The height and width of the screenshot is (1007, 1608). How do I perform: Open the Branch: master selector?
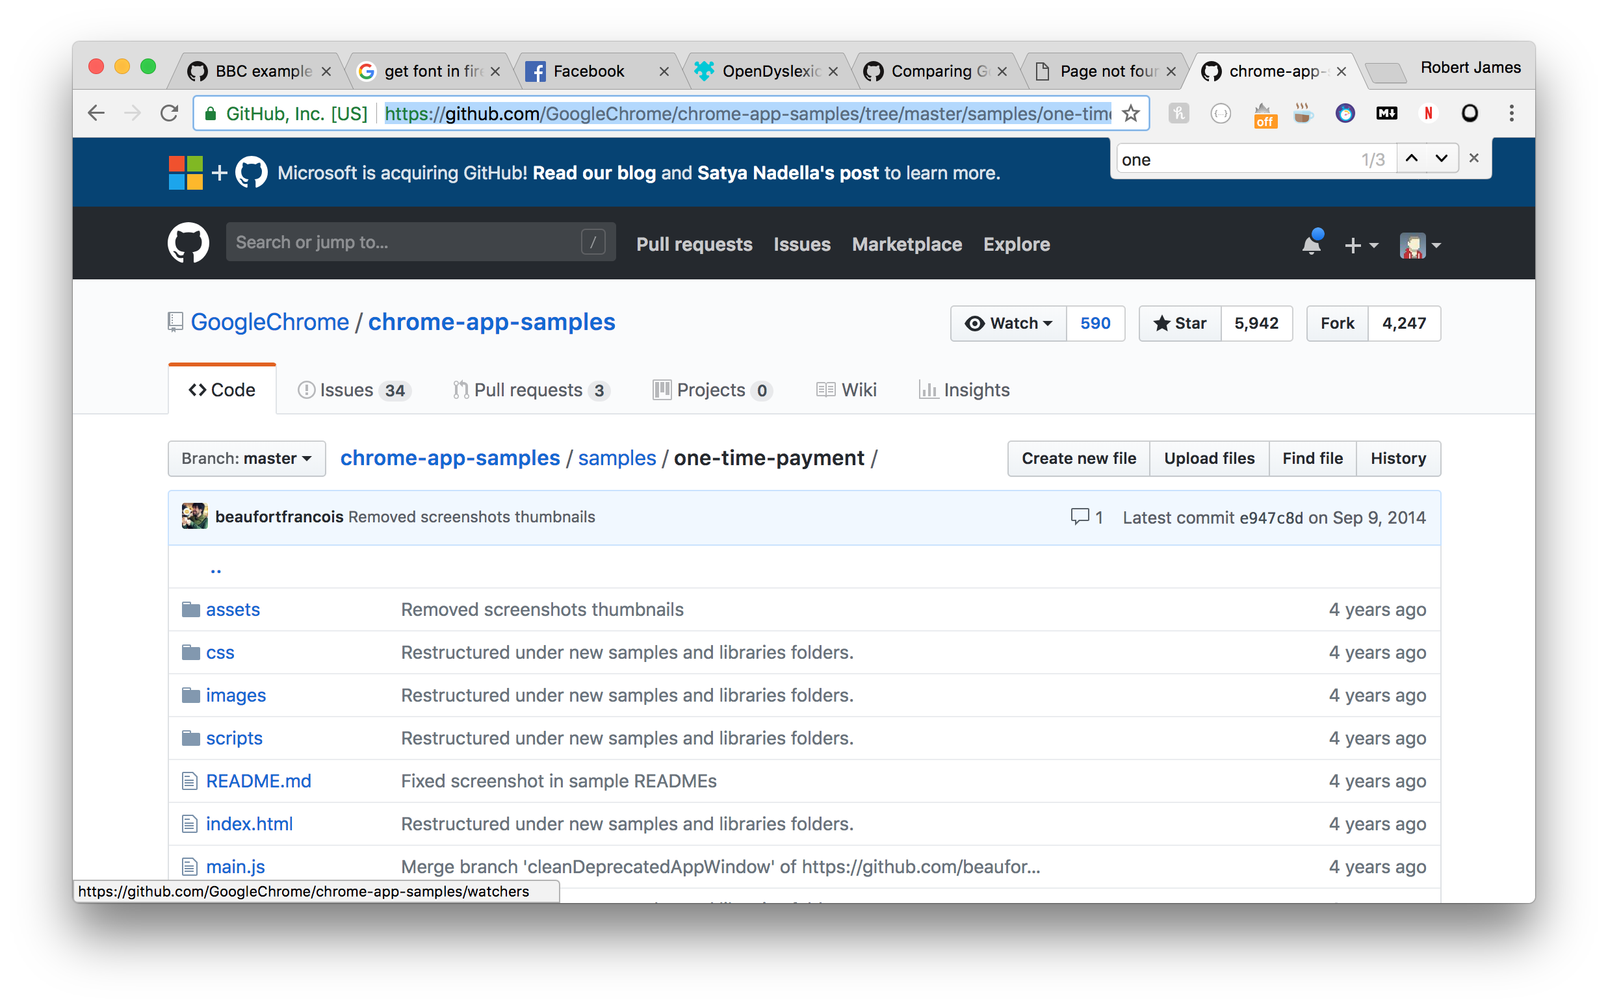[x=246, y=459]
